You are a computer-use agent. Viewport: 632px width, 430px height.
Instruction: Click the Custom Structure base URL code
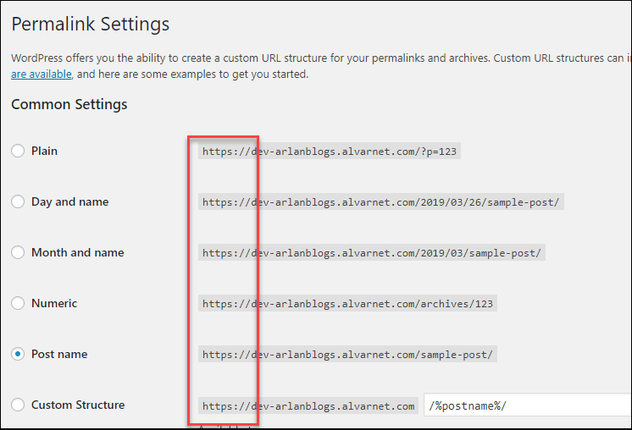point(308,405)
